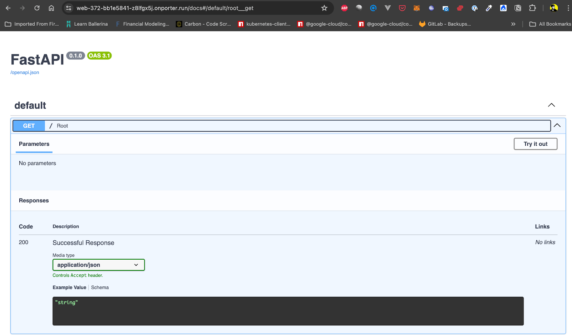The height and width of the screenshot is (335, 572).
Task: Go back using the browser back arrow
Action: click(x=8, y=8)
